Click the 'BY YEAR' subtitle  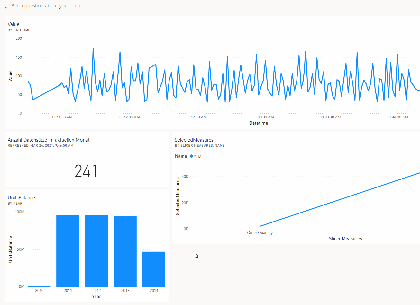pos(15,203)
